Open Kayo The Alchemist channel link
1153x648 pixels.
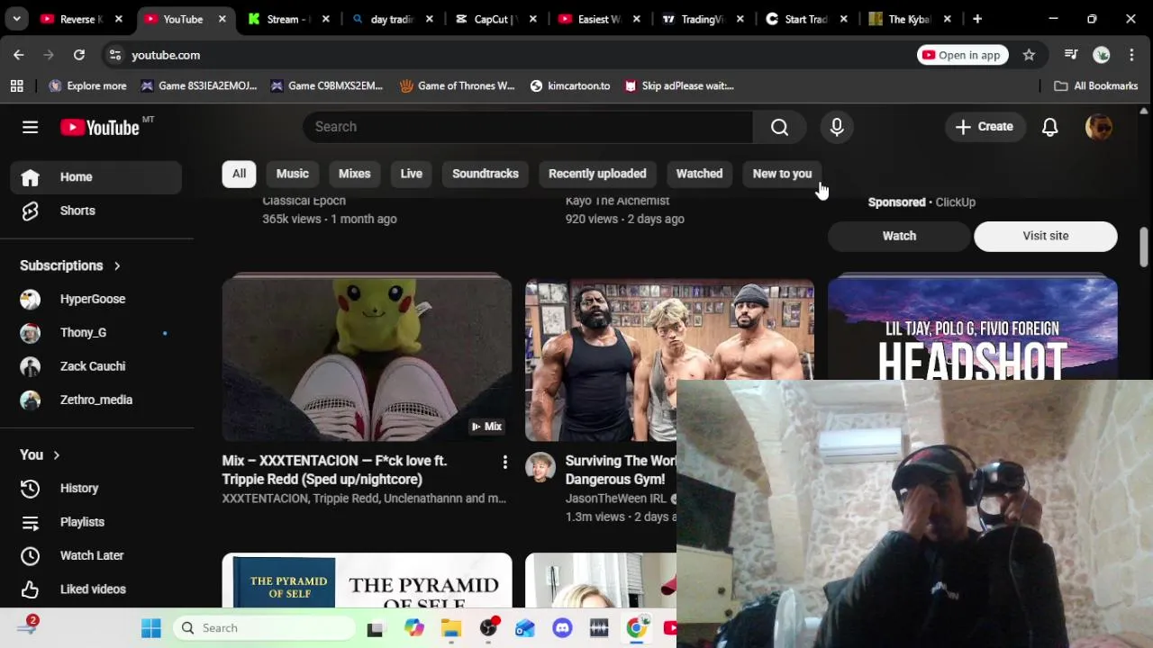[x=617, y=201]
